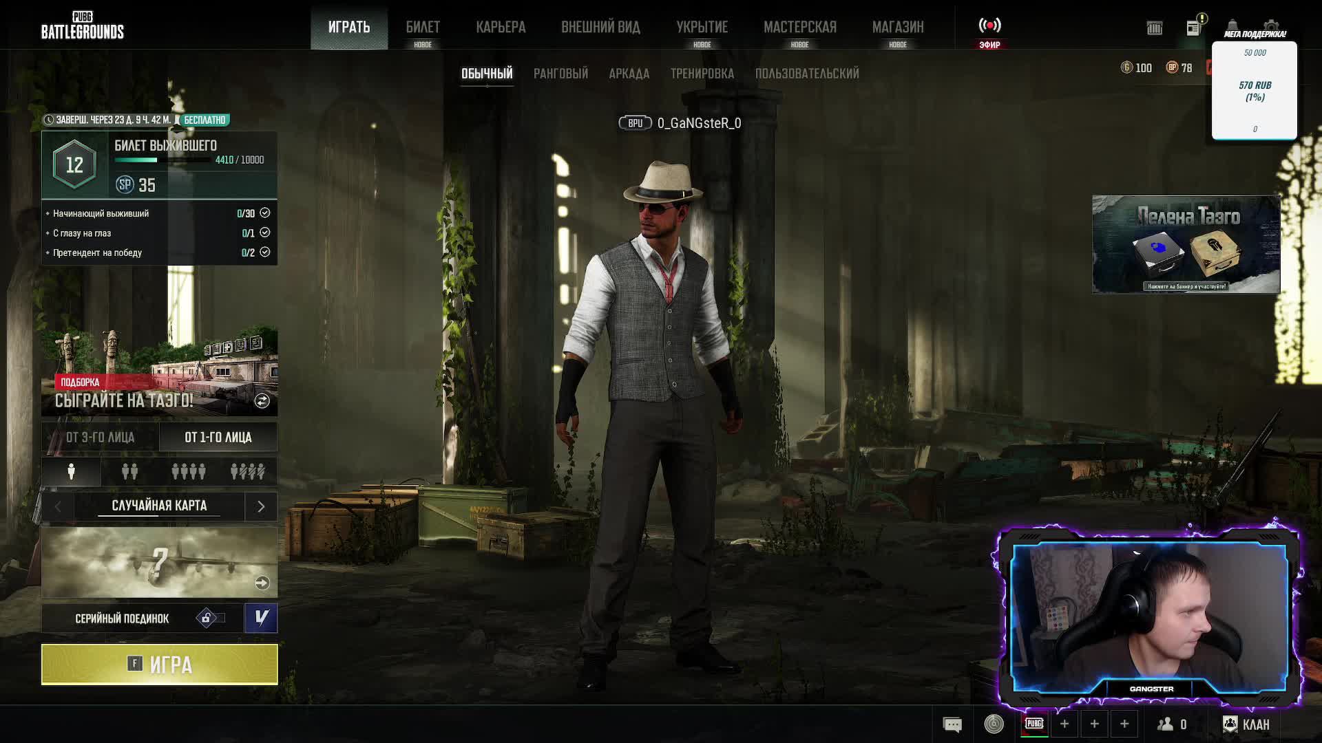The height and width of the screenshot is (743, 1322).
Task: Open the notifications bell icon
Action: [x=1232, y=26]
